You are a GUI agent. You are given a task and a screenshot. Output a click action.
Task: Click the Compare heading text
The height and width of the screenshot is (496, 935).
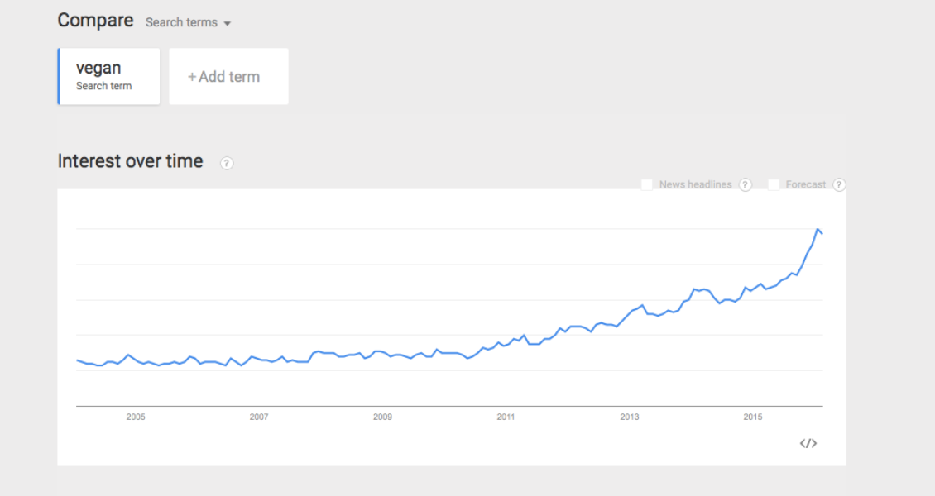pyautogui.click(x=95, y=20)
